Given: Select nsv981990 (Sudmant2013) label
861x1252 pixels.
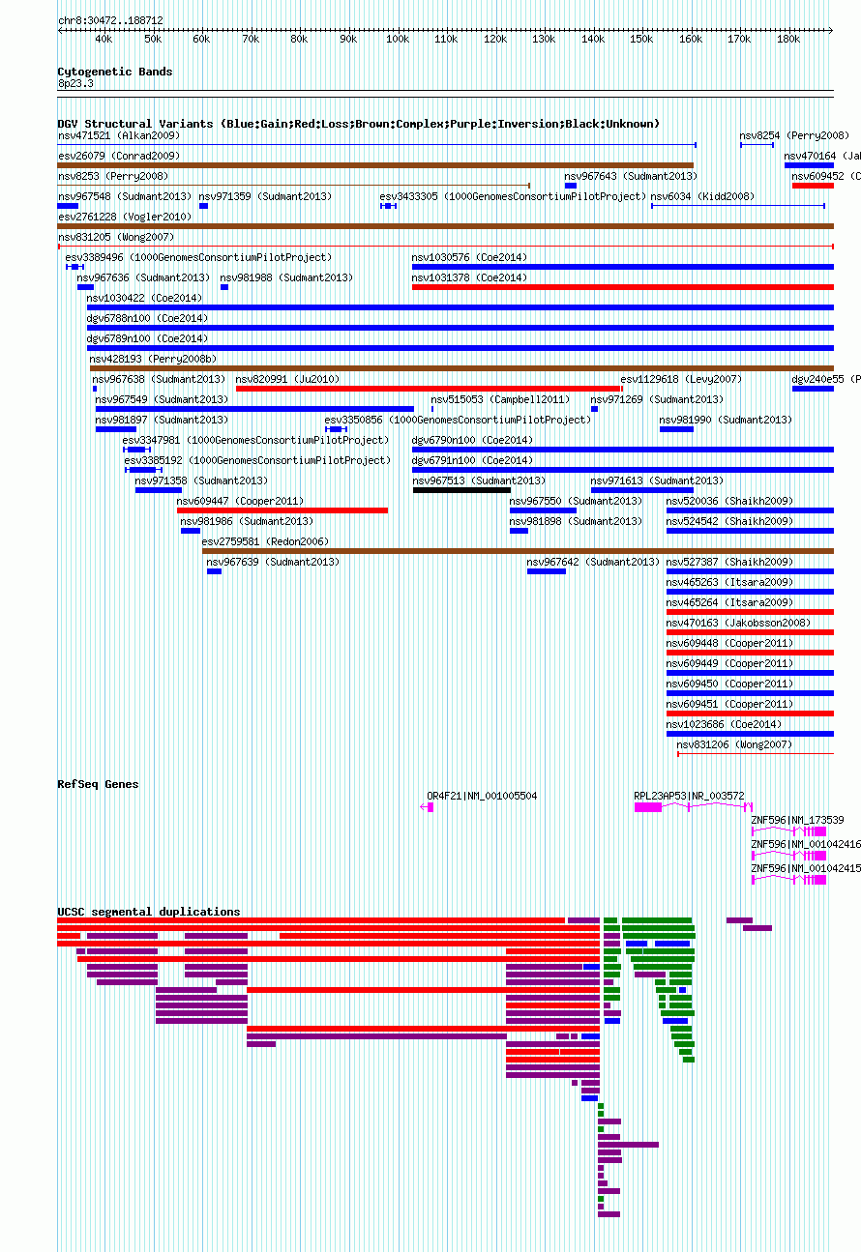Looking at the screenshot, I should pyautogui.click(x=727, y=421).
